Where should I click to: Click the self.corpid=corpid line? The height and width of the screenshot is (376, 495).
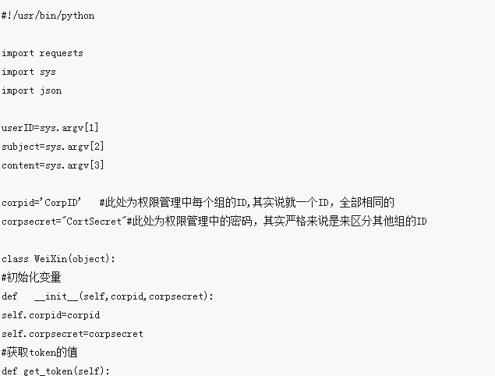click(51, 315)
